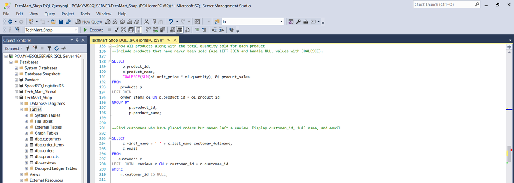Click Uncomment selected lines icon
The width and height of the screenshot is (514, 183).
click(203, 30)
